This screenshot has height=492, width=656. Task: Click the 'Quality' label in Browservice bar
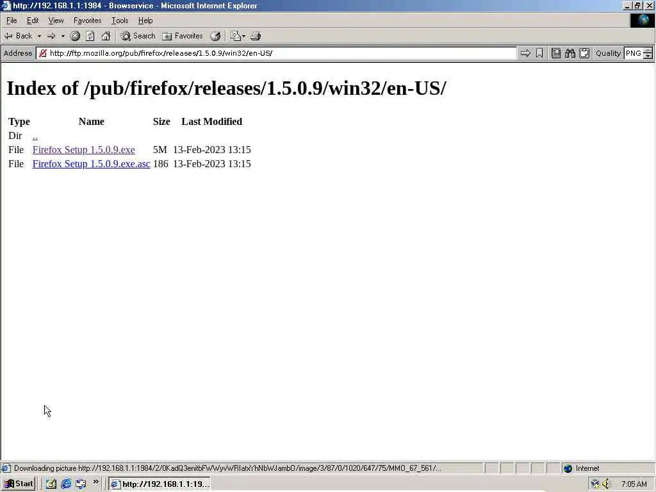609,53
